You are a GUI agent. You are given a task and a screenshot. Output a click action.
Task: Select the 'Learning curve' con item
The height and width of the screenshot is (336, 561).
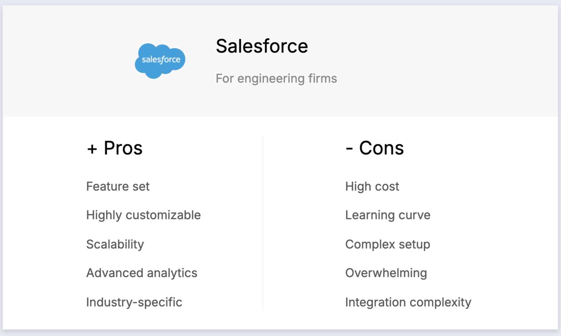point(388,215)
